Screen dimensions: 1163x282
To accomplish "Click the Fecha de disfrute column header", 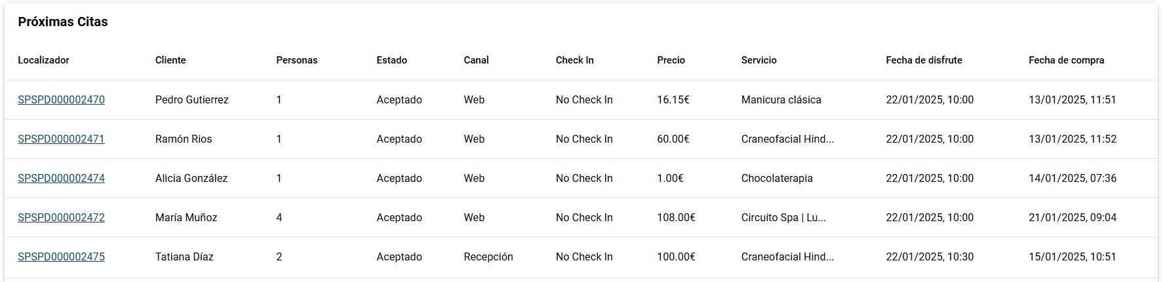I will (x=924, y=60).
